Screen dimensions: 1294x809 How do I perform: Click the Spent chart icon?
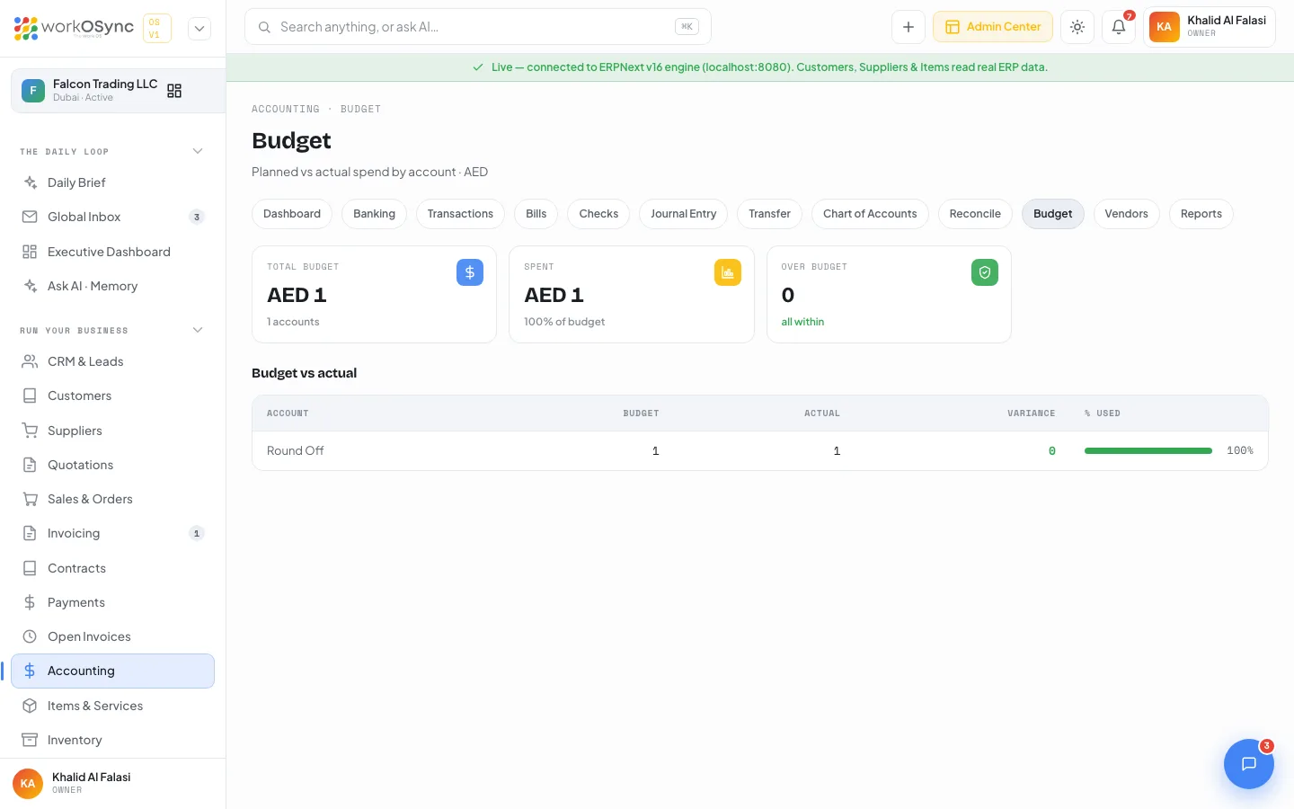[x=728, y=272]
